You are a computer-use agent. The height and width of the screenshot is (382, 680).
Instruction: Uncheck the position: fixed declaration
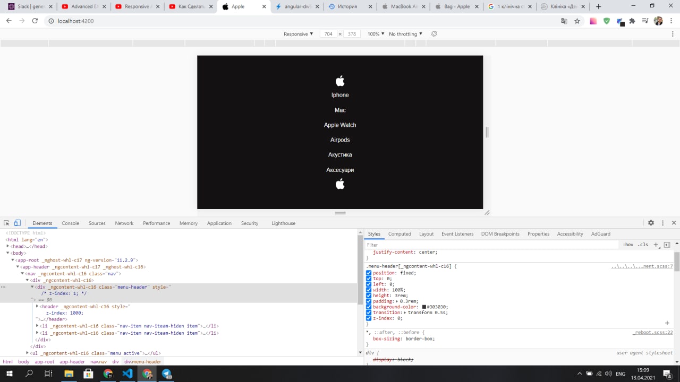point(369,273)
